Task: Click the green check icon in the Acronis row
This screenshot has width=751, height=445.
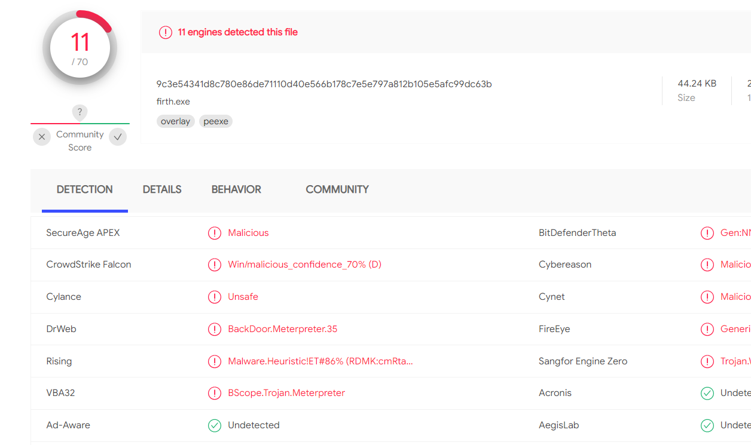Action: [x=707, y=393]
